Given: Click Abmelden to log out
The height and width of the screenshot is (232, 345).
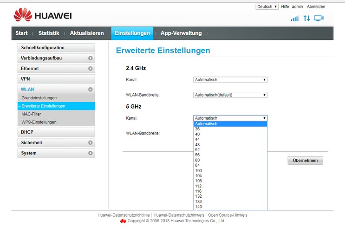Looking at the screenshot, I should click(x=316, y=7).
